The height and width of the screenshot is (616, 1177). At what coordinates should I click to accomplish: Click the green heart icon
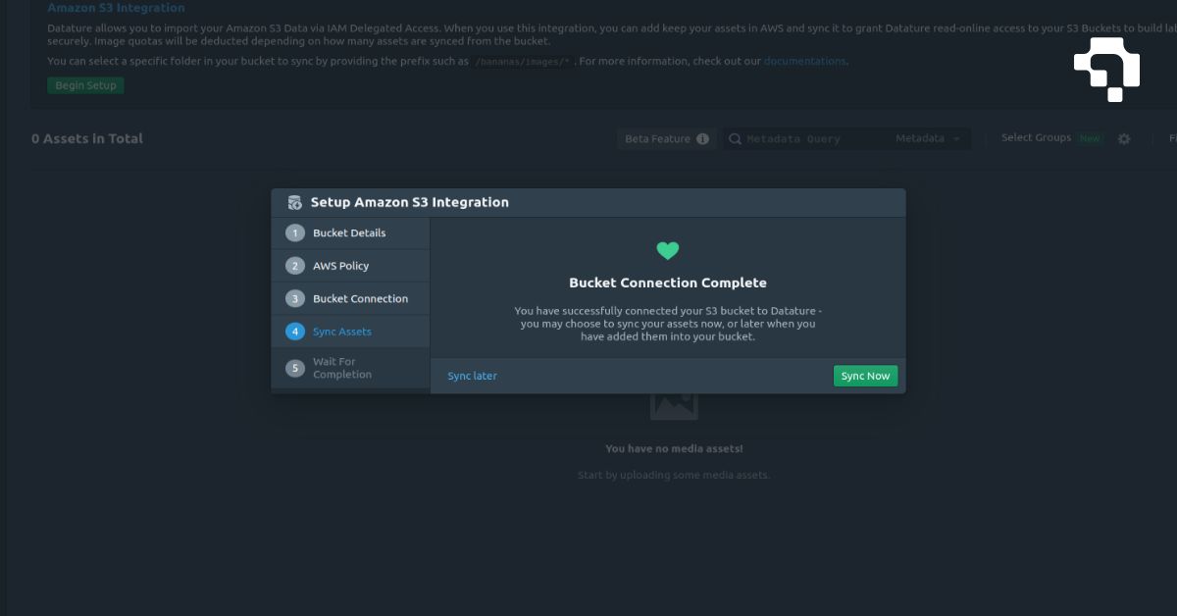(668, 251)
